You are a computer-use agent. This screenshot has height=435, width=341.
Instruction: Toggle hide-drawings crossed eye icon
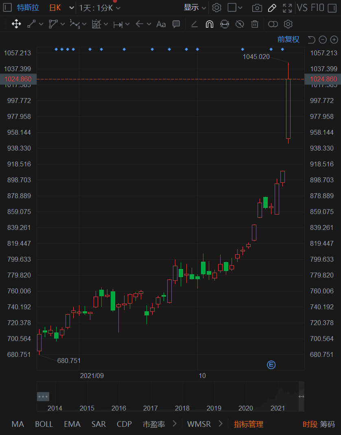(240, 24)
